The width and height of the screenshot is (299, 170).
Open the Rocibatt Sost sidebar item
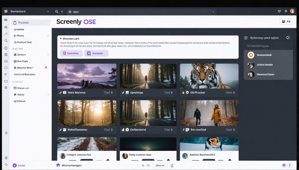click(23, 42)
